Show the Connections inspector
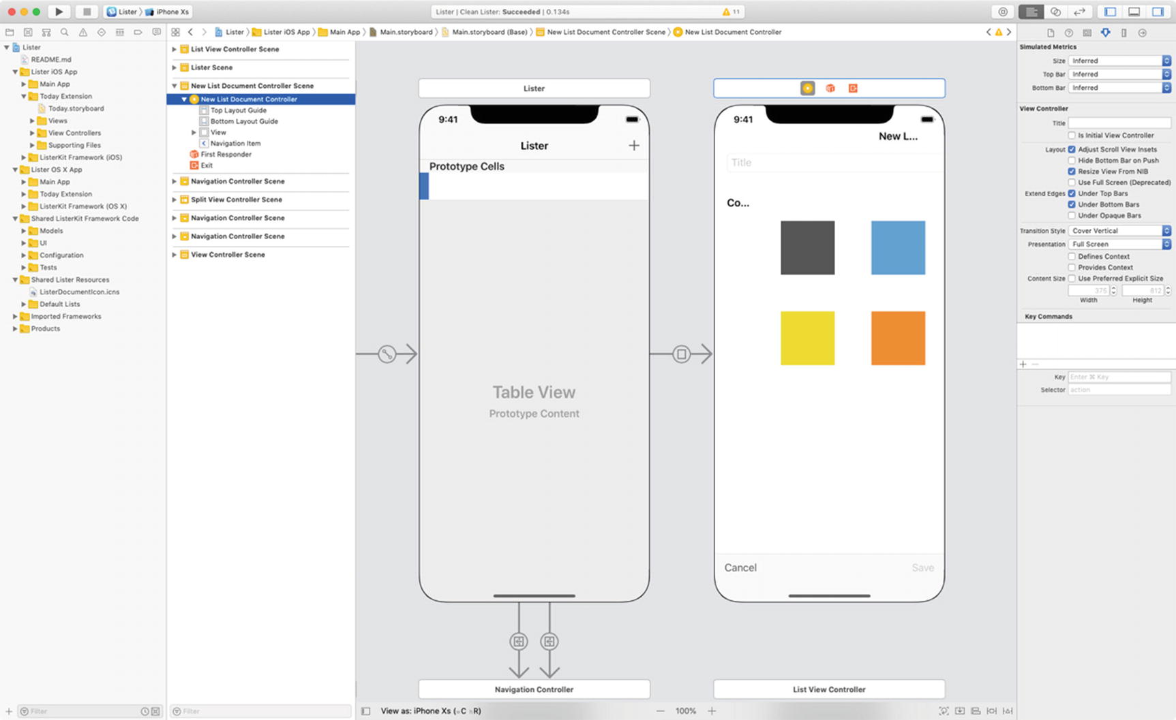 pos(1142,33)
